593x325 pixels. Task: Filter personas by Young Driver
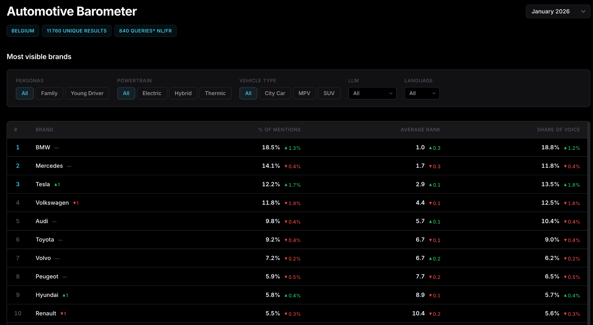(87, 93)
